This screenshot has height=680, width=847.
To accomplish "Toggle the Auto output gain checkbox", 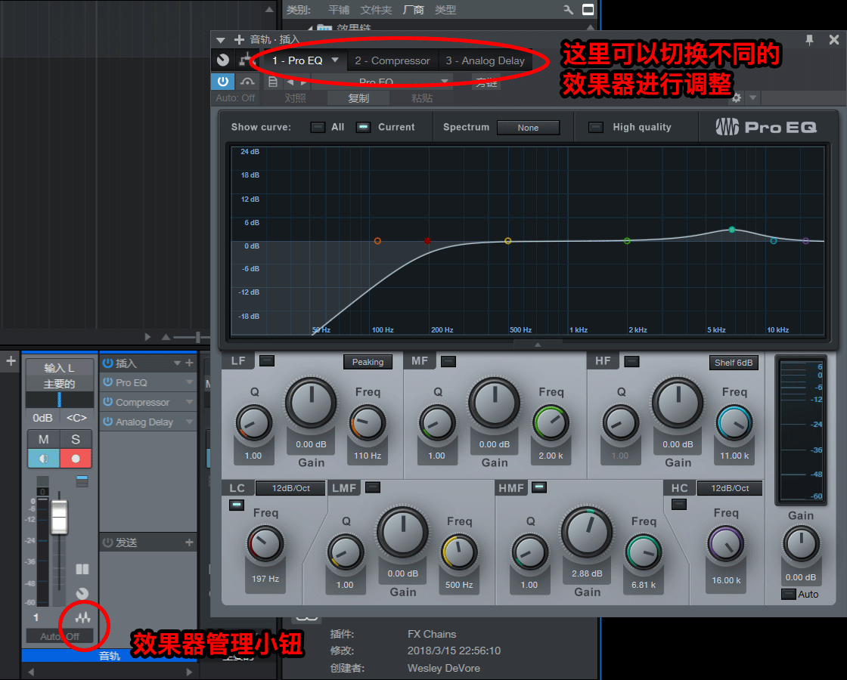I will tap(790, 594).
